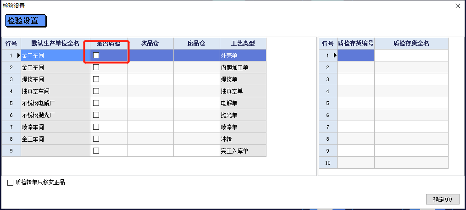The height and width of the screenshot is (210, 466).
Task: Click 次品仓 cell in 电解单 row
Action: [x=150, y=103]
